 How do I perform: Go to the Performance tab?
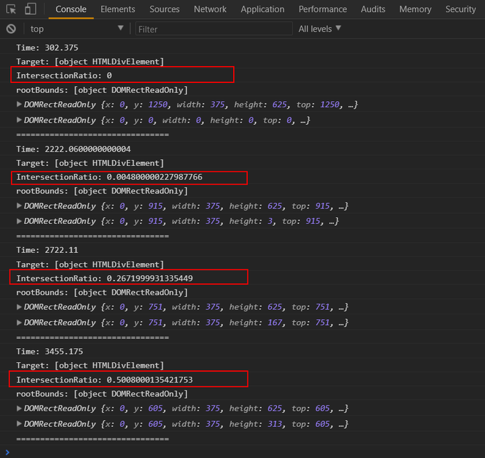323,9
